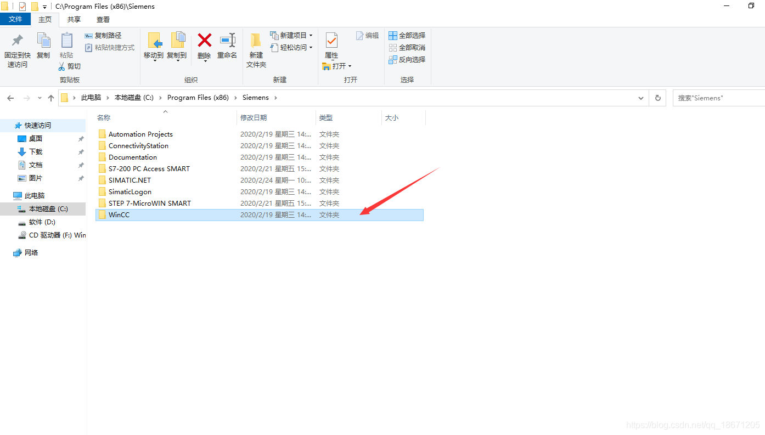Select the Documentation folder
765x435 pixels.
[260, 157]
